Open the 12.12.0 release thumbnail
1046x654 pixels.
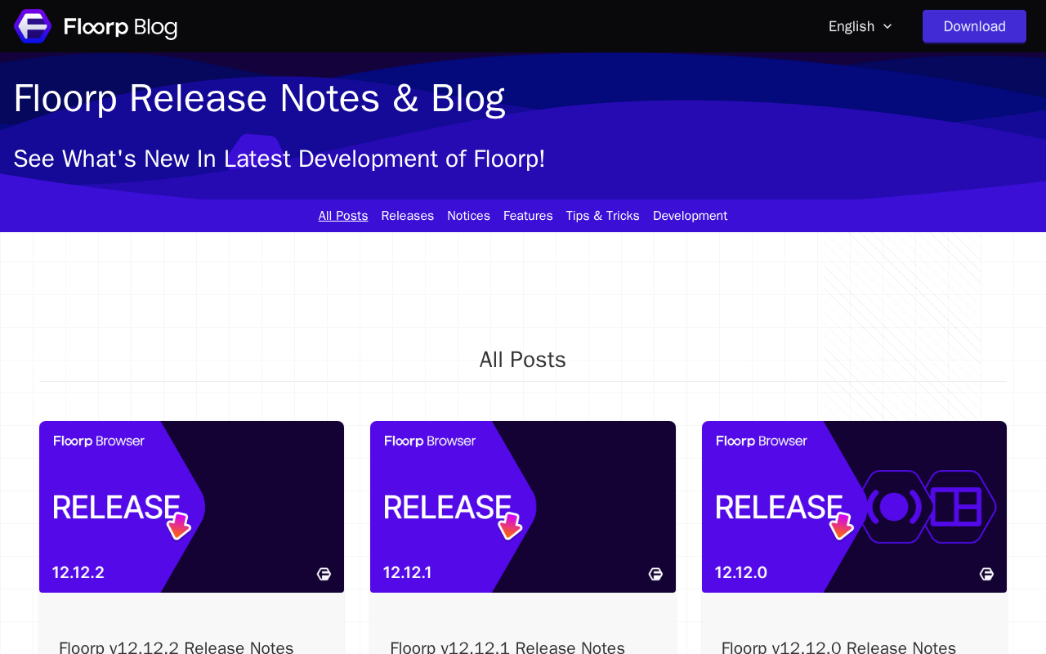pos(854,507)
